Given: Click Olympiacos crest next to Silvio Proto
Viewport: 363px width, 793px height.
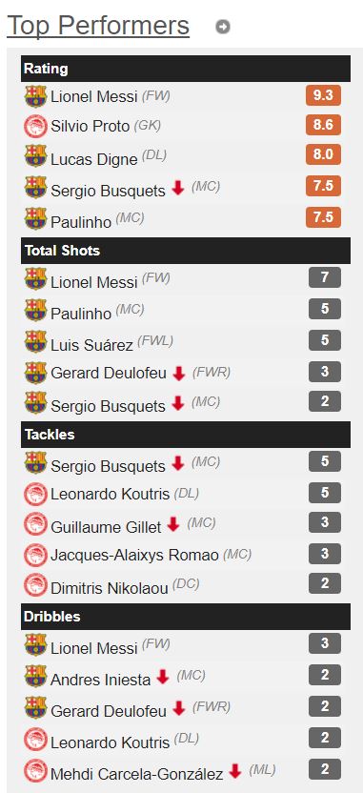Looking at the screenshot, I should [35, 126].
